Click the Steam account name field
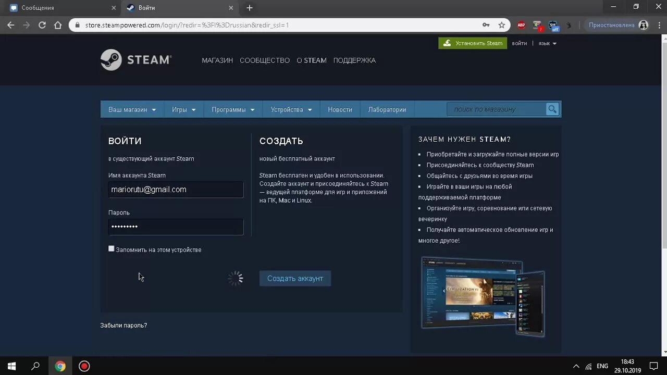667x375 pixels. pyautogui.click(x=176, y=190)
